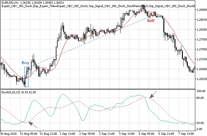The width and height of the screenshot is (207, 136).
Task: Click the red 'Sell' text label
Action: 150,20
